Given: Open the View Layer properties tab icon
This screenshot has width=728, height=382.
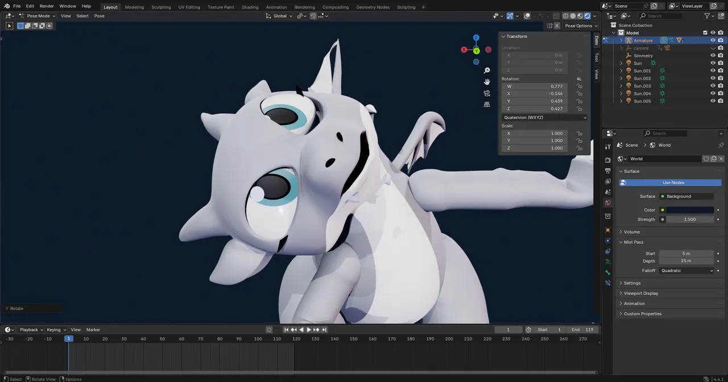Looking at the screenshot, I should 607,181.
